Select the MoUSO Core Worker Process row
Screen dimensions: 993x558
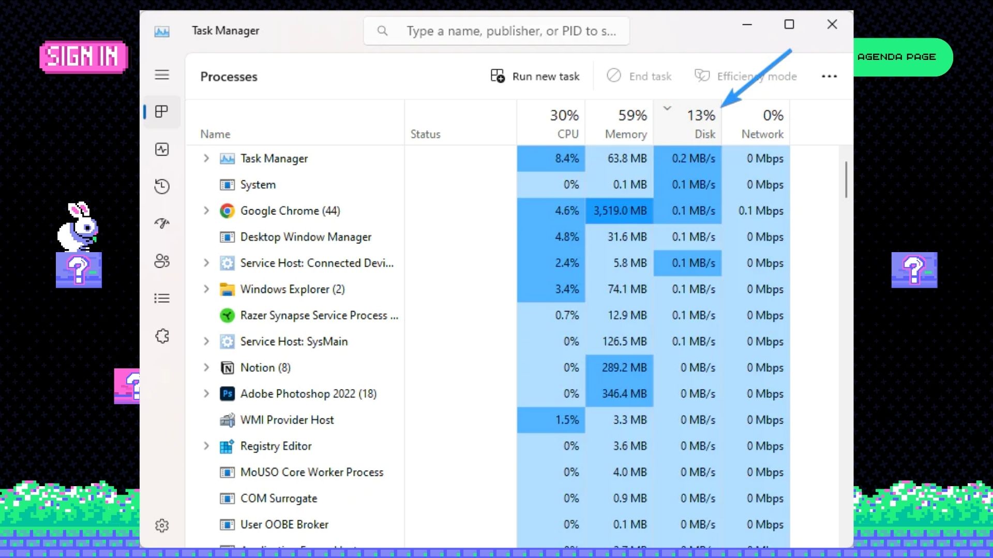pos(487,472)
